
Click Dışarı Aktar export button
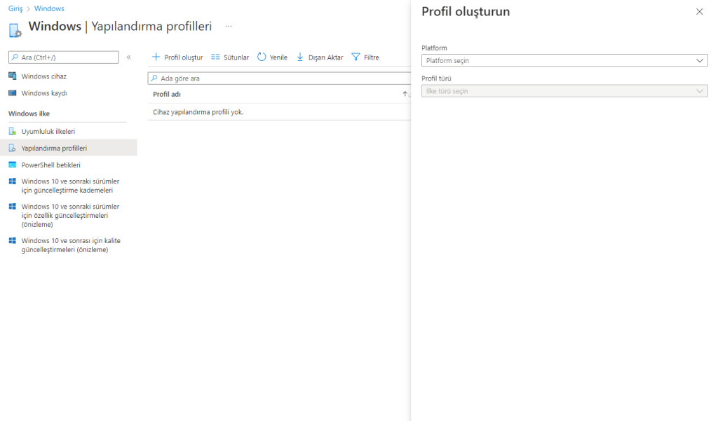click(320, 57)
